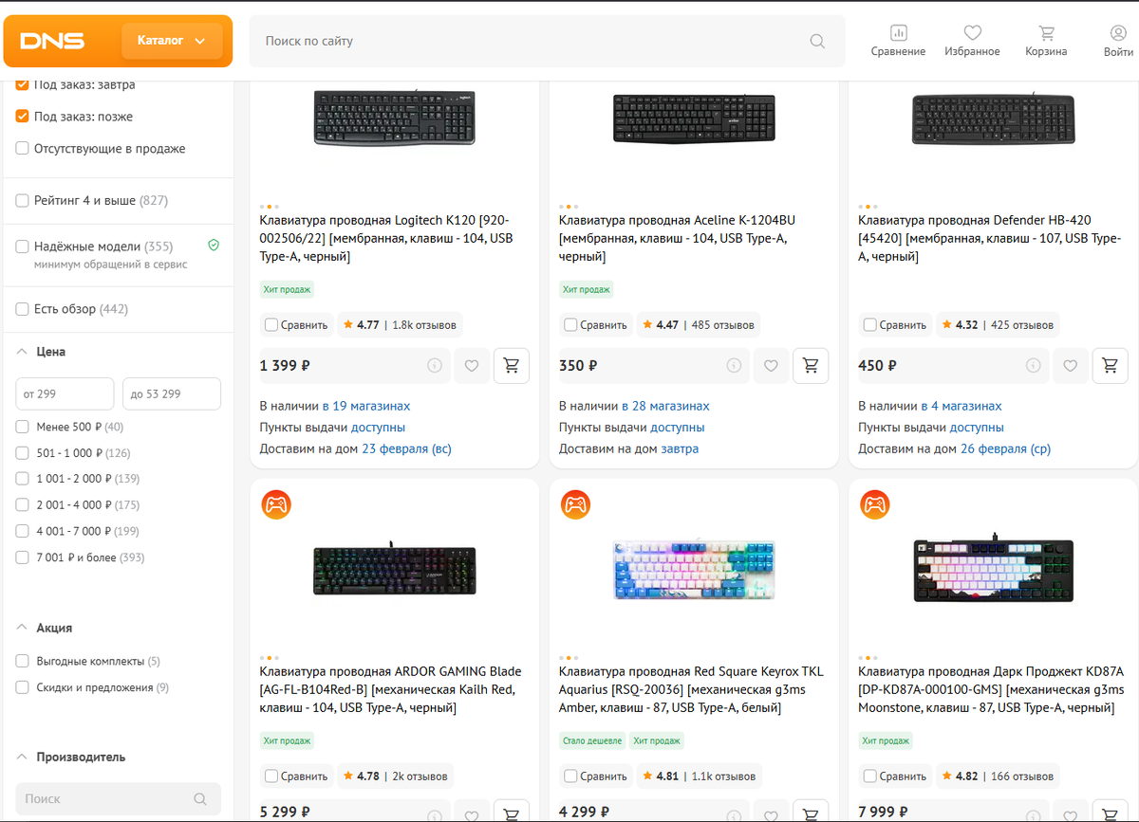
Task: Enable Надёжные модели filter
Action: (x=23, y=247)
